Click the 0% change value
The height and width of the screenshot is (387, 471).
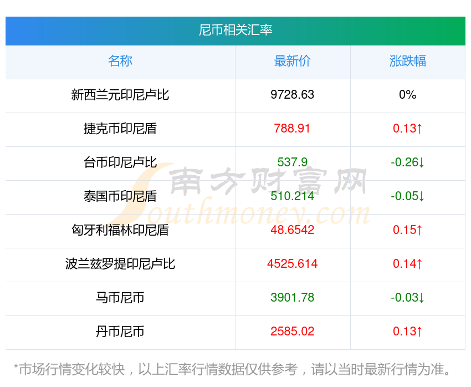408,95
